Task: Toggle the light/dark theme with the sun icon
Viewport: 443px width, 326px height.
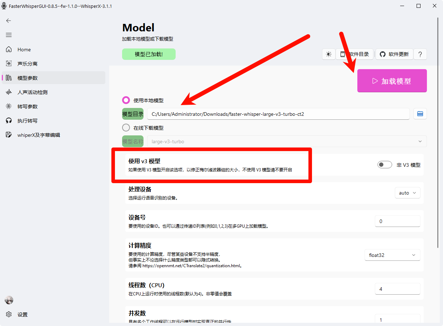Action: click(328, 54)
